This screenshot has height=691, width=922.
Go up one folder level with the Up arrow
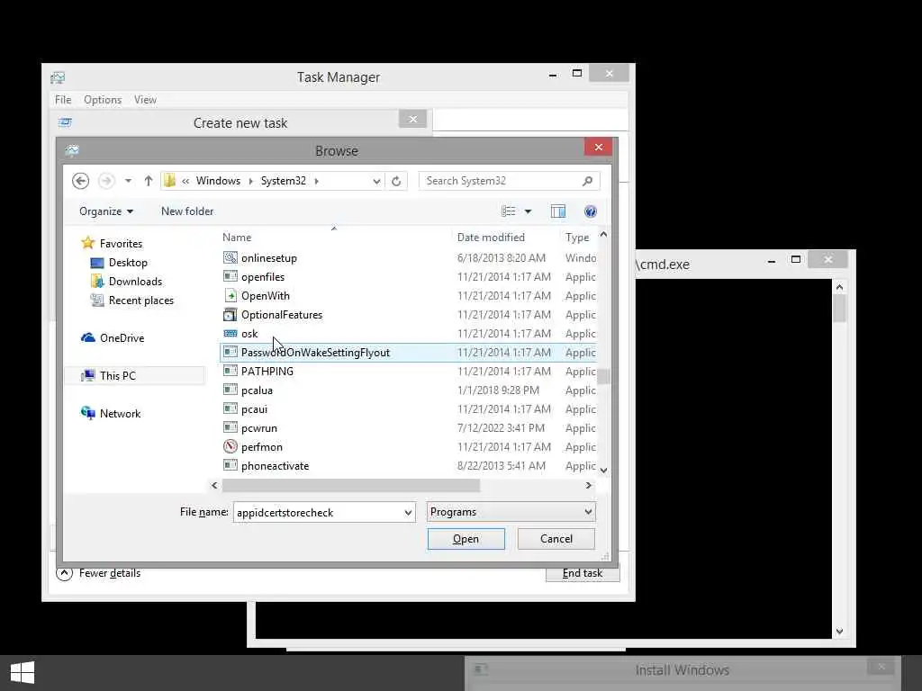coord(149,181)
